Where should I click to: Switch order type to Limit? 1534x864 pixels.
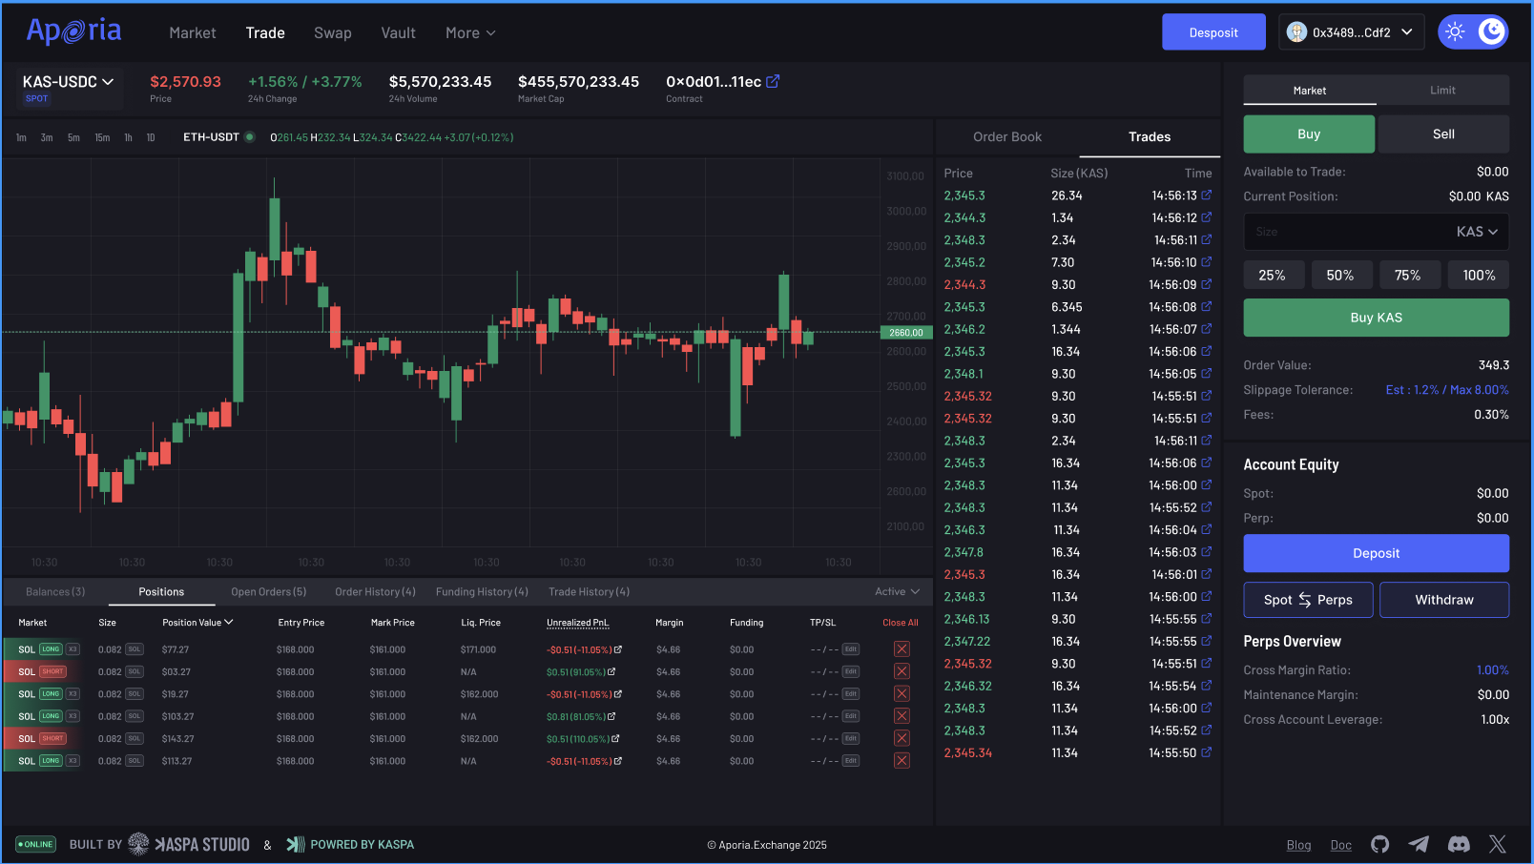(x=1442, y=90)
